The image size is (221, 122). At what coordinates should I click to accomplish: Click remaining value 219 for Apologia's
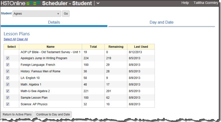(108, 58)
